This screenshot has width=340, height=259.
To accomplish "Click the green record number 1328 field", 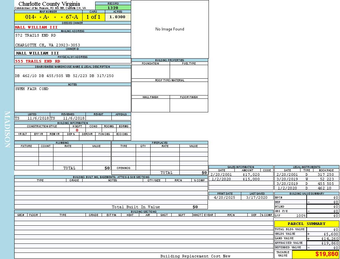I will coord(113,7).
